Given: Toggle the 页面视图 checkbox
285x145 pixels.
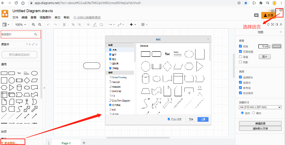Looking at the screenshot, I should pos(241,52).
